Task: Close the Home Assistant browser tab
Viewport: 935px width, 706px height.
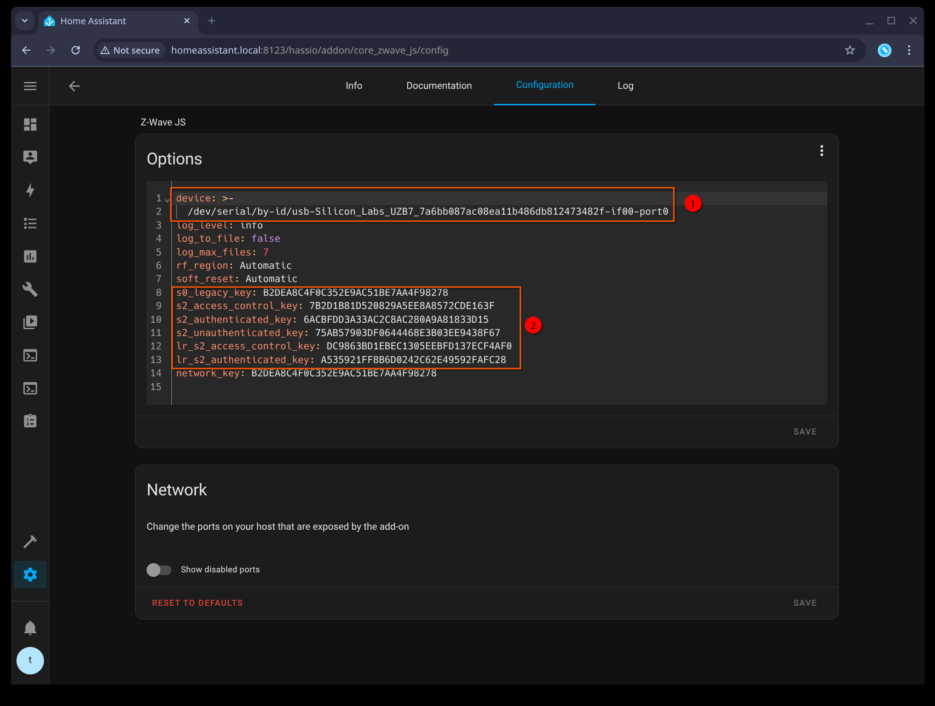Action: 187,21
